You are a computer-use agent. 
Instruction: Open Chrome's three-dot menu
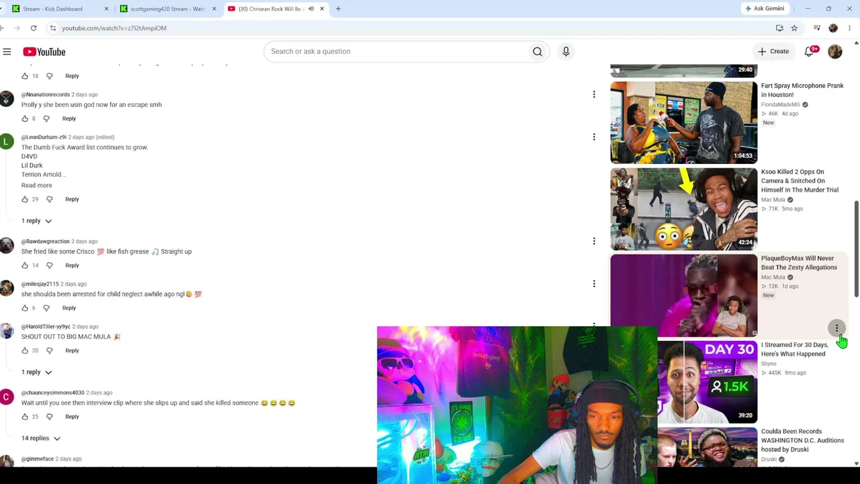pos(850,28)
